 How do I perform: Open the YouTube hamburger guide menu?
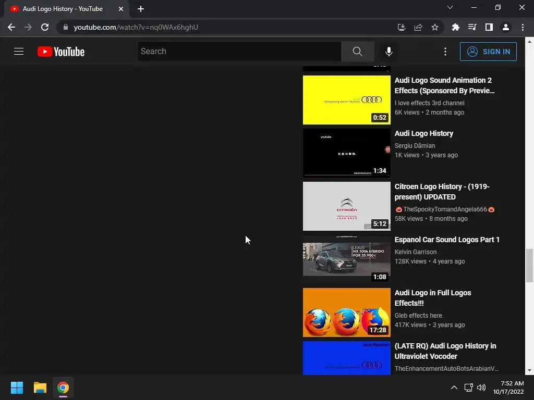19,52
